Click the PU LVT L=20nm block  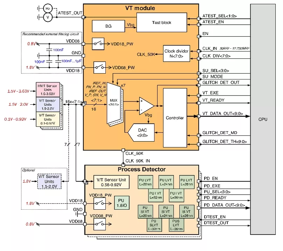pos(145,180)
